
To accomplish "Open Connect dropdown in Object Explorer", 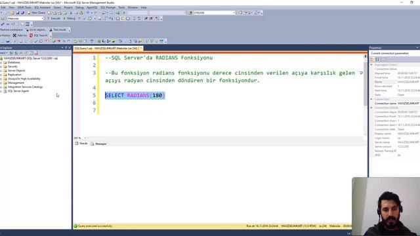I will point(4,53).
